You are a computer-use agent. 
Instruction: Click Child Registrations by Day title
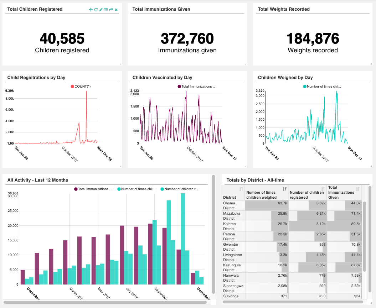pyautogui.click(x=36, y=78)
